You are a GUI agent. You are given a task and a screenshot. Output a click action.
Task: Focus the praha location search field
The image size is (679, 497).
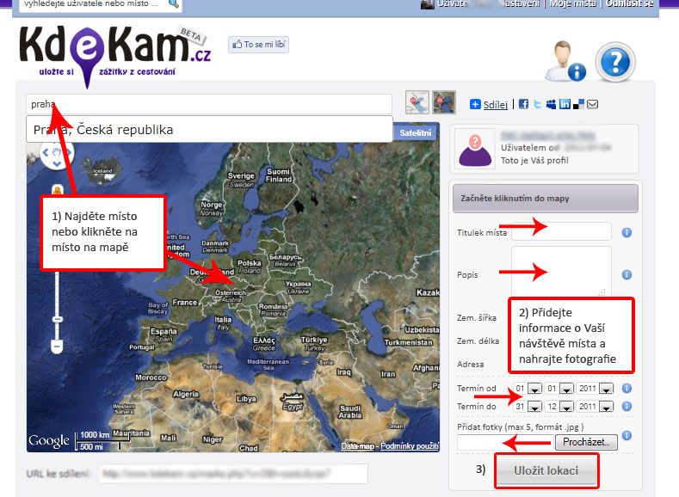point(209,104)
